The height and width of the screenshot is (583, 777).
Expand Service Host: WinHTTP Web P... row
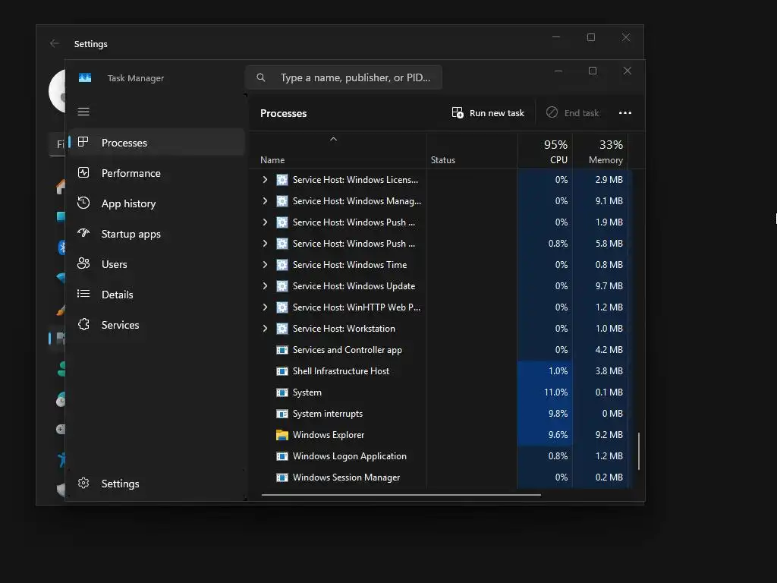click(x=265, y=307)
